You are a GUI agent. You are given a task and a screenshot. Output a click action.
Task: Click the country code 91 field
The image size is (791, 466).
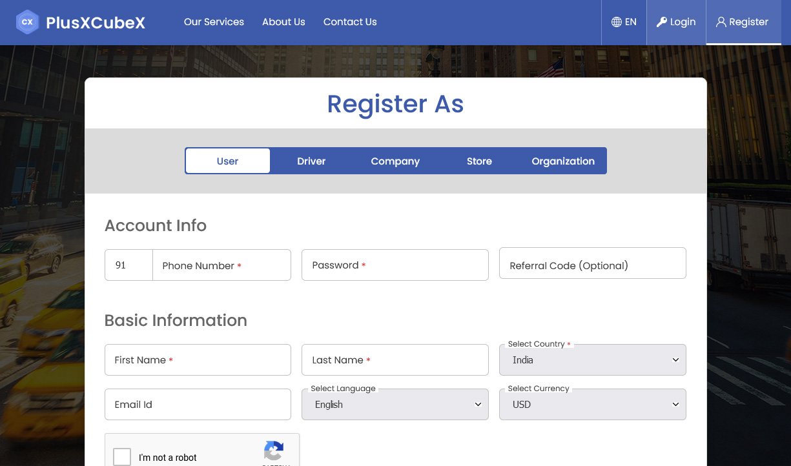(x=128, y=265)
